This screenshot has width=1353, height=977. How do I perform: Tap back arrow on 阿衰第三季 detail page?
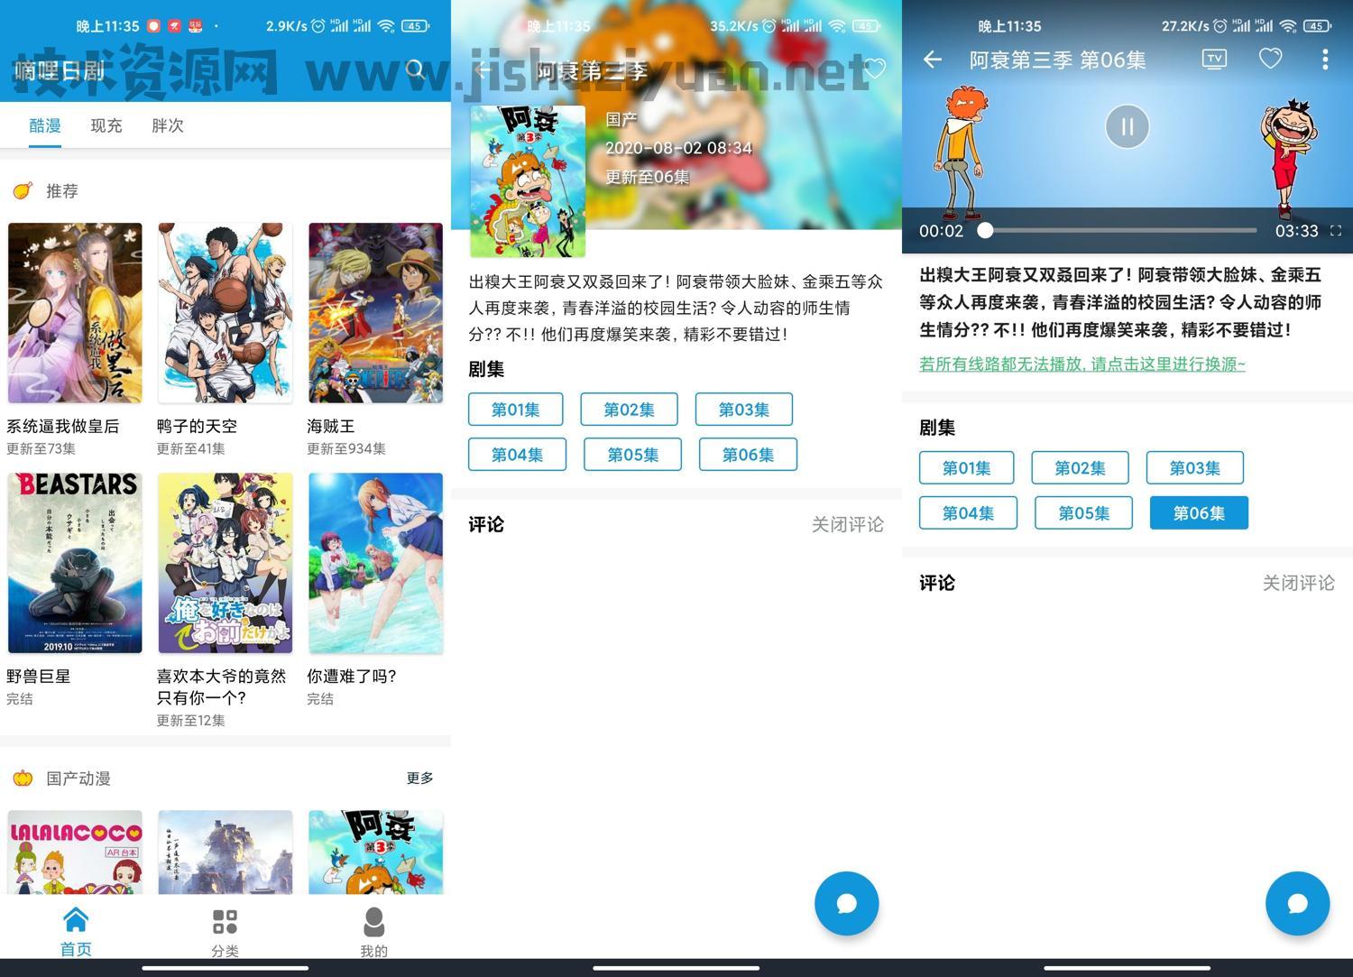tap(482, 69)
